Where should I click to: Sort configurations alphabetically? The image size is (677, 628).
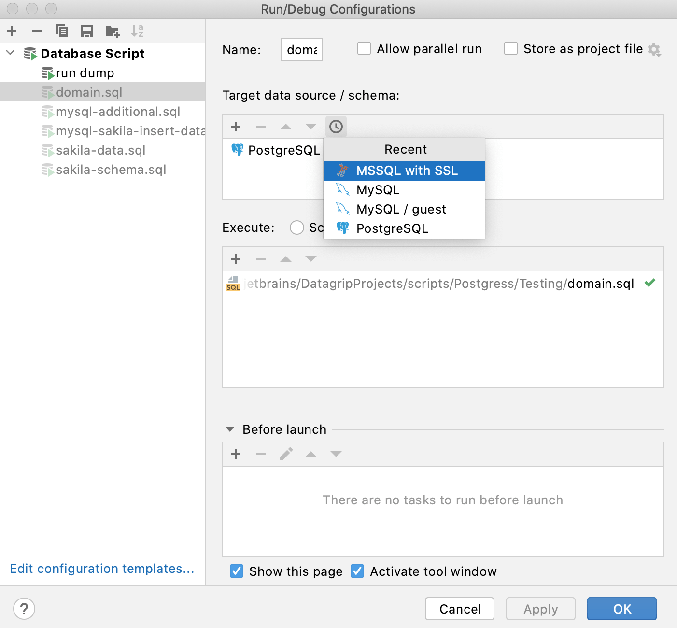point(138,30)
